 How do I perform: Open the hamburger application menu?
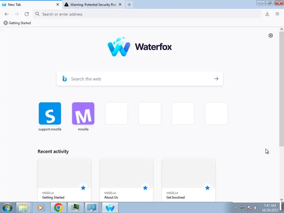pos(277,14)
